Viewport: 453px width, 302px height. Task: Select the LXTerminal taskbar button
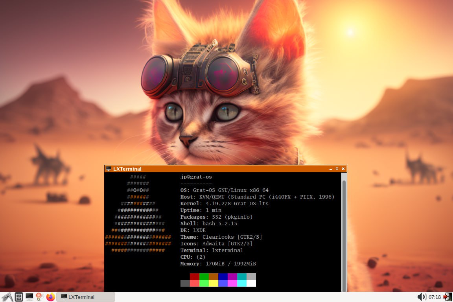[86, 297]
